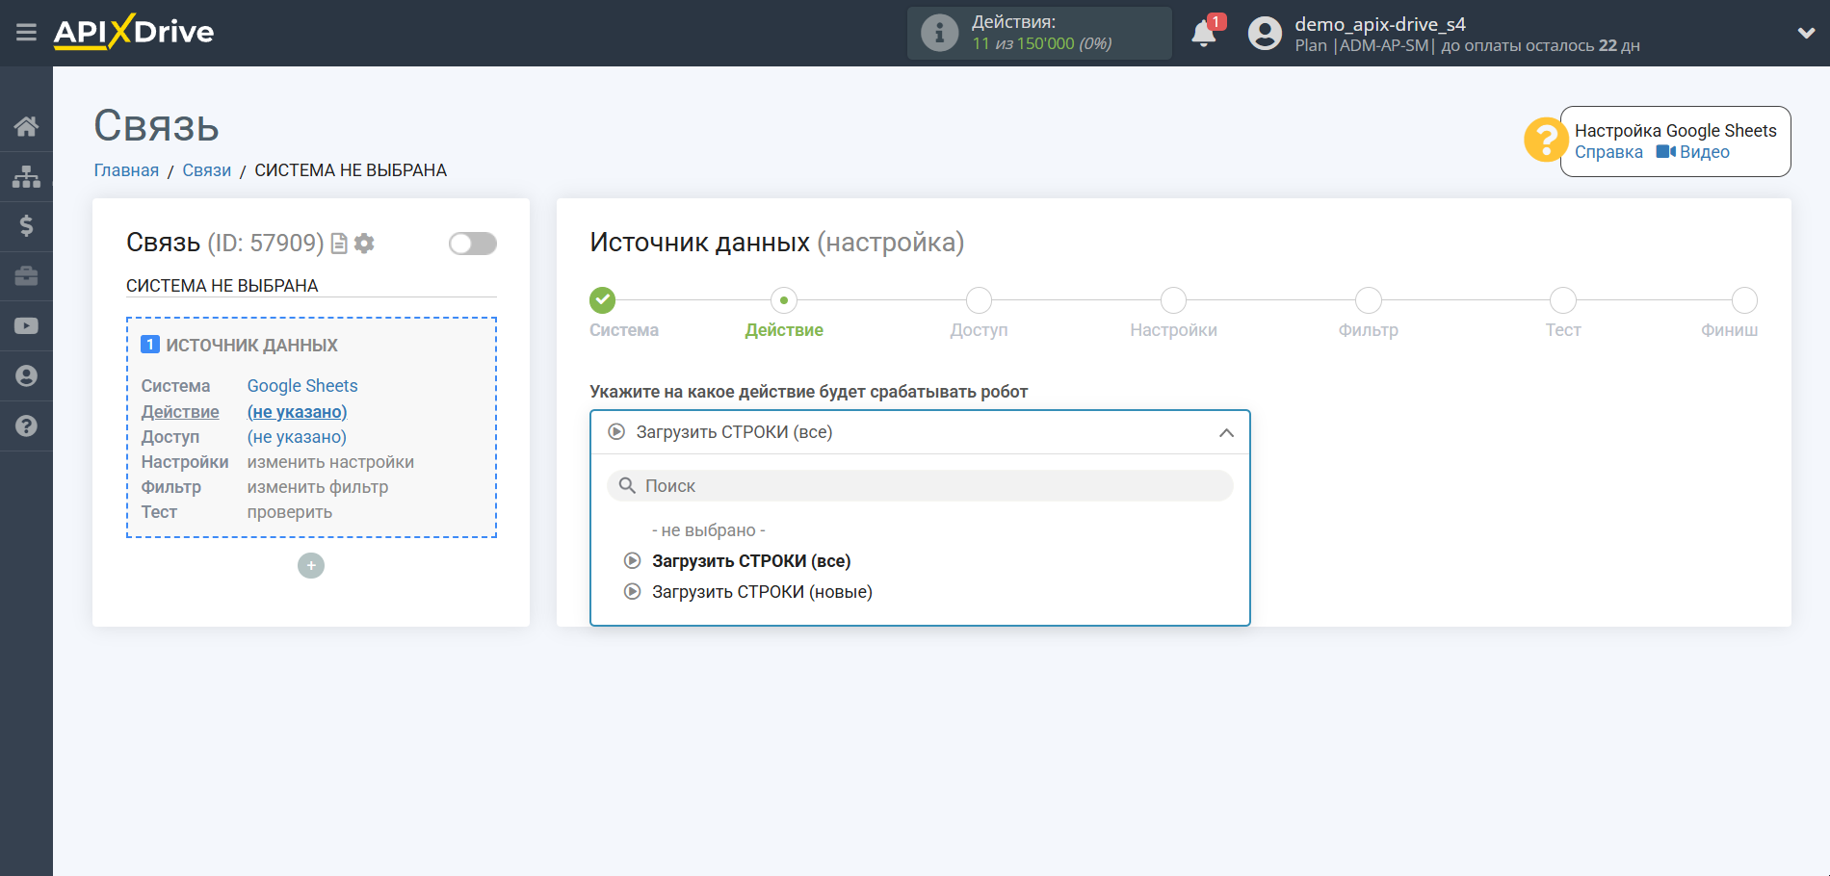Collapse the action dropdown with its chevron
1830x876 pixels.
tap(1225, 433)
